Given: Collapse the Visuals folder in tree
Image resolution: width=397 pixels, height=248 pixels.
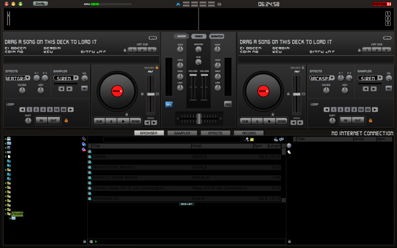Looking at the screenshot, I should click(x=6, y=214).
